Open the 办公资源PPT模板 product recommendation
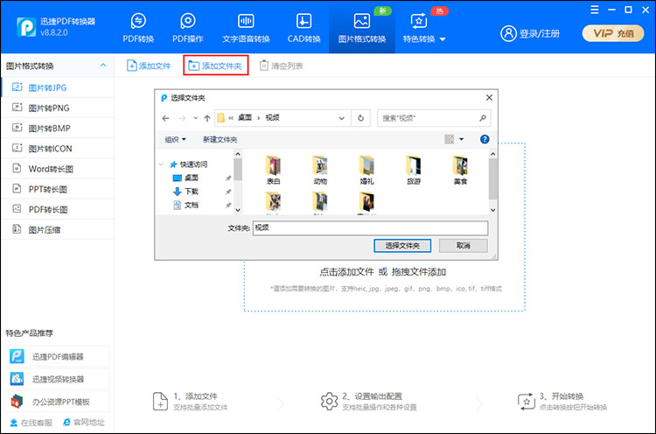Viewport: 656px width, 434px height. pyautogui.click(x=58, y=402)
